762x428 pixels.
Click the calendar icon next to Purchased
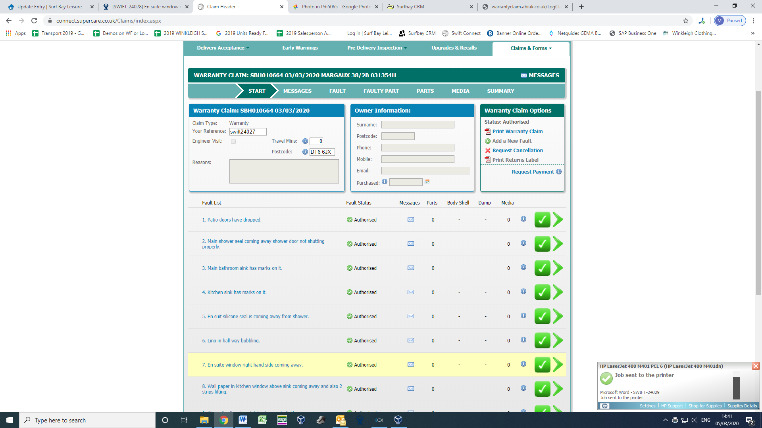427,182
